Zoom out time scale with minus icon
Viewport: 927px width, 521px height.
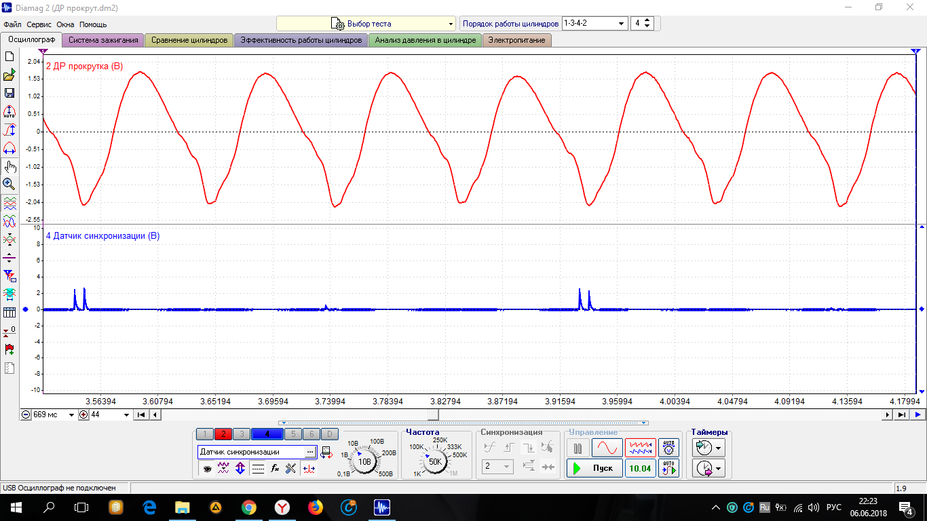(26, 414)
